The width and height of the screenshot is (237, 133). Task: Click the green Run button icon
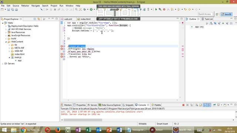click(x=91, y=10)
